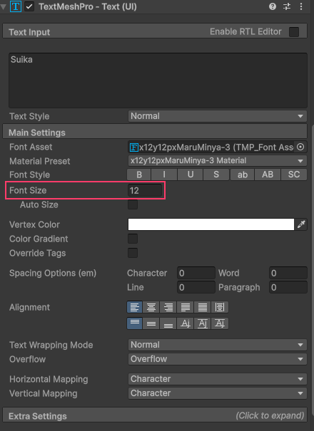Set center horizontal text alignment
Viewport: 314px width, 431px height.
(151, 307)
